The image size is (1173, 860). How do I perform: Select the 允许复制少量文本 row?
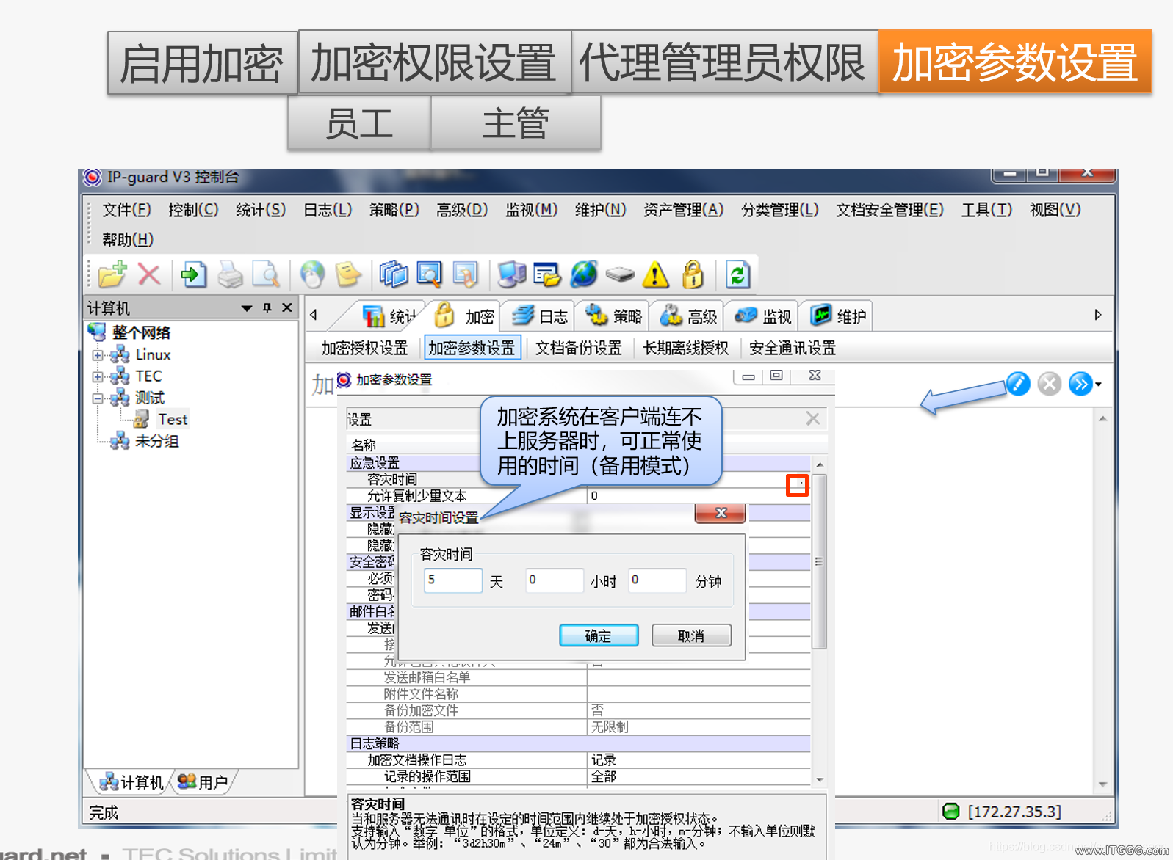pyautogui.click(x=579, y=496)
